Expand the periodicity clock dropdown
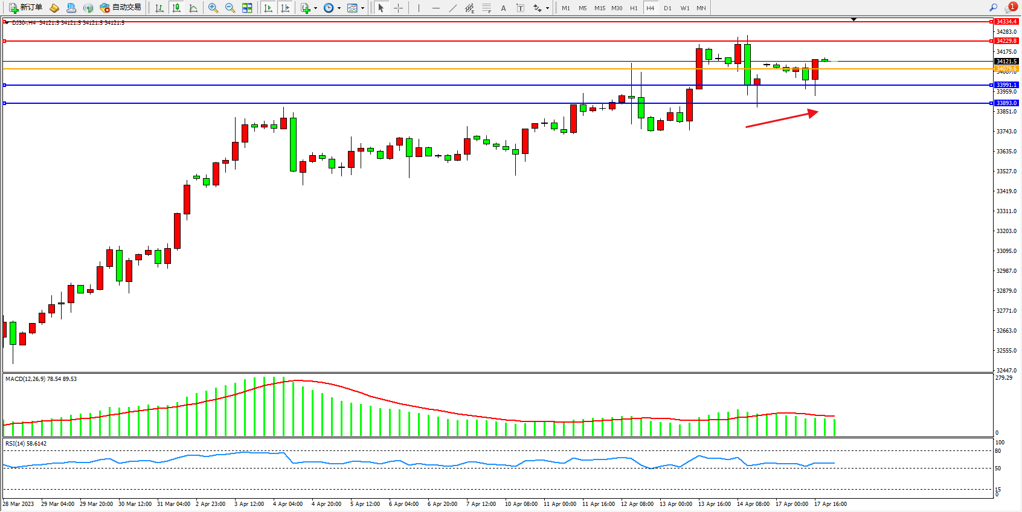This screenshot has height=512, width=1022. [339, 8]
